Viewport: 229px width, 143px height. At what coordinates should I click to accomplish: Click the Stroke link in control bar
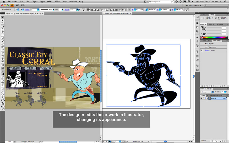click(27, 10)
